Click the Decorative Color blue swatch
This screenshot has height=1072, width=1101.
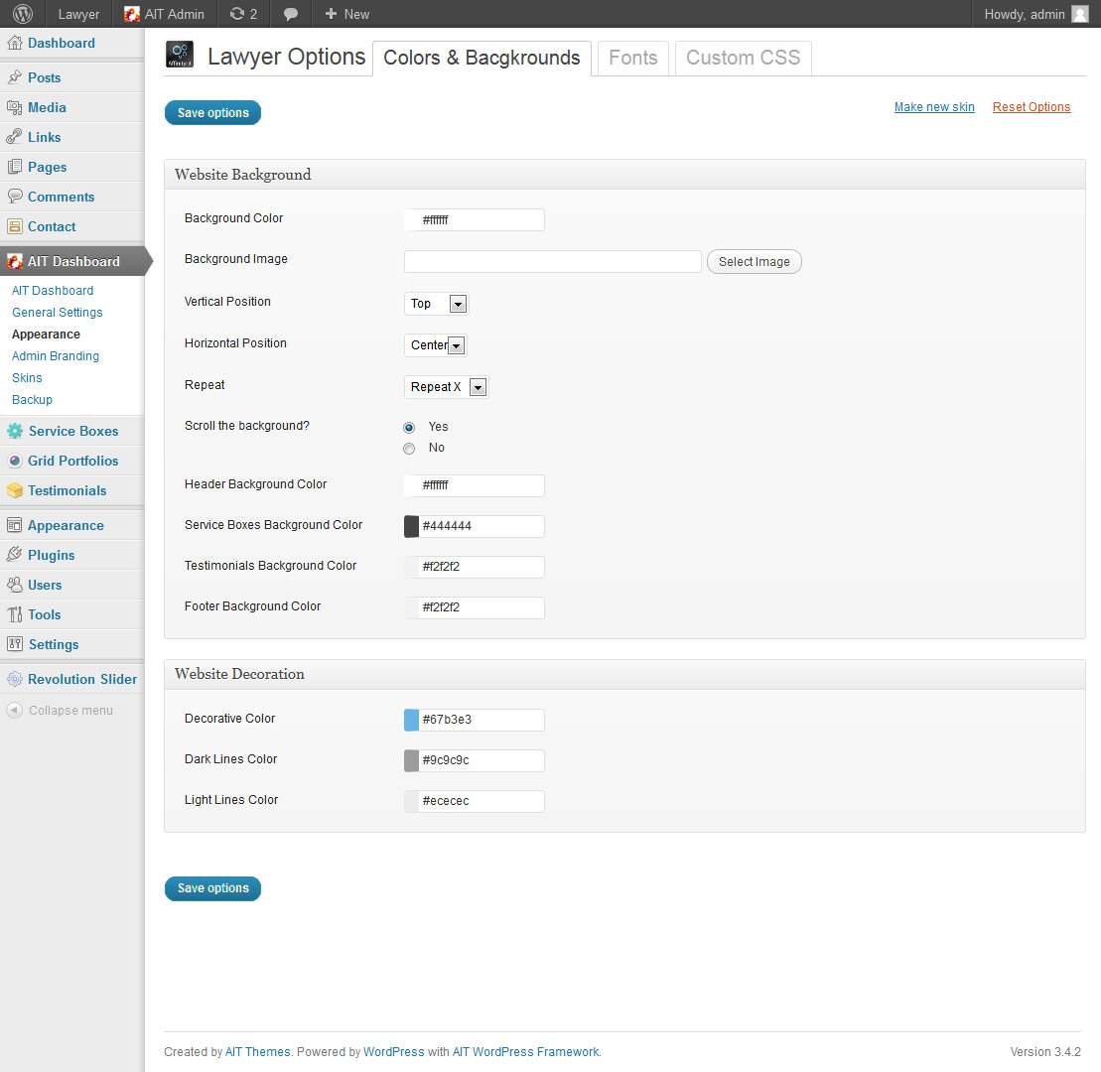click(x=412, y=720)
